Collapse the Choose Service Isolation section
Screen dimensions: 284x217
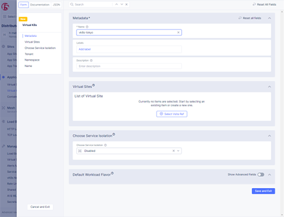[x=269, y=136]
